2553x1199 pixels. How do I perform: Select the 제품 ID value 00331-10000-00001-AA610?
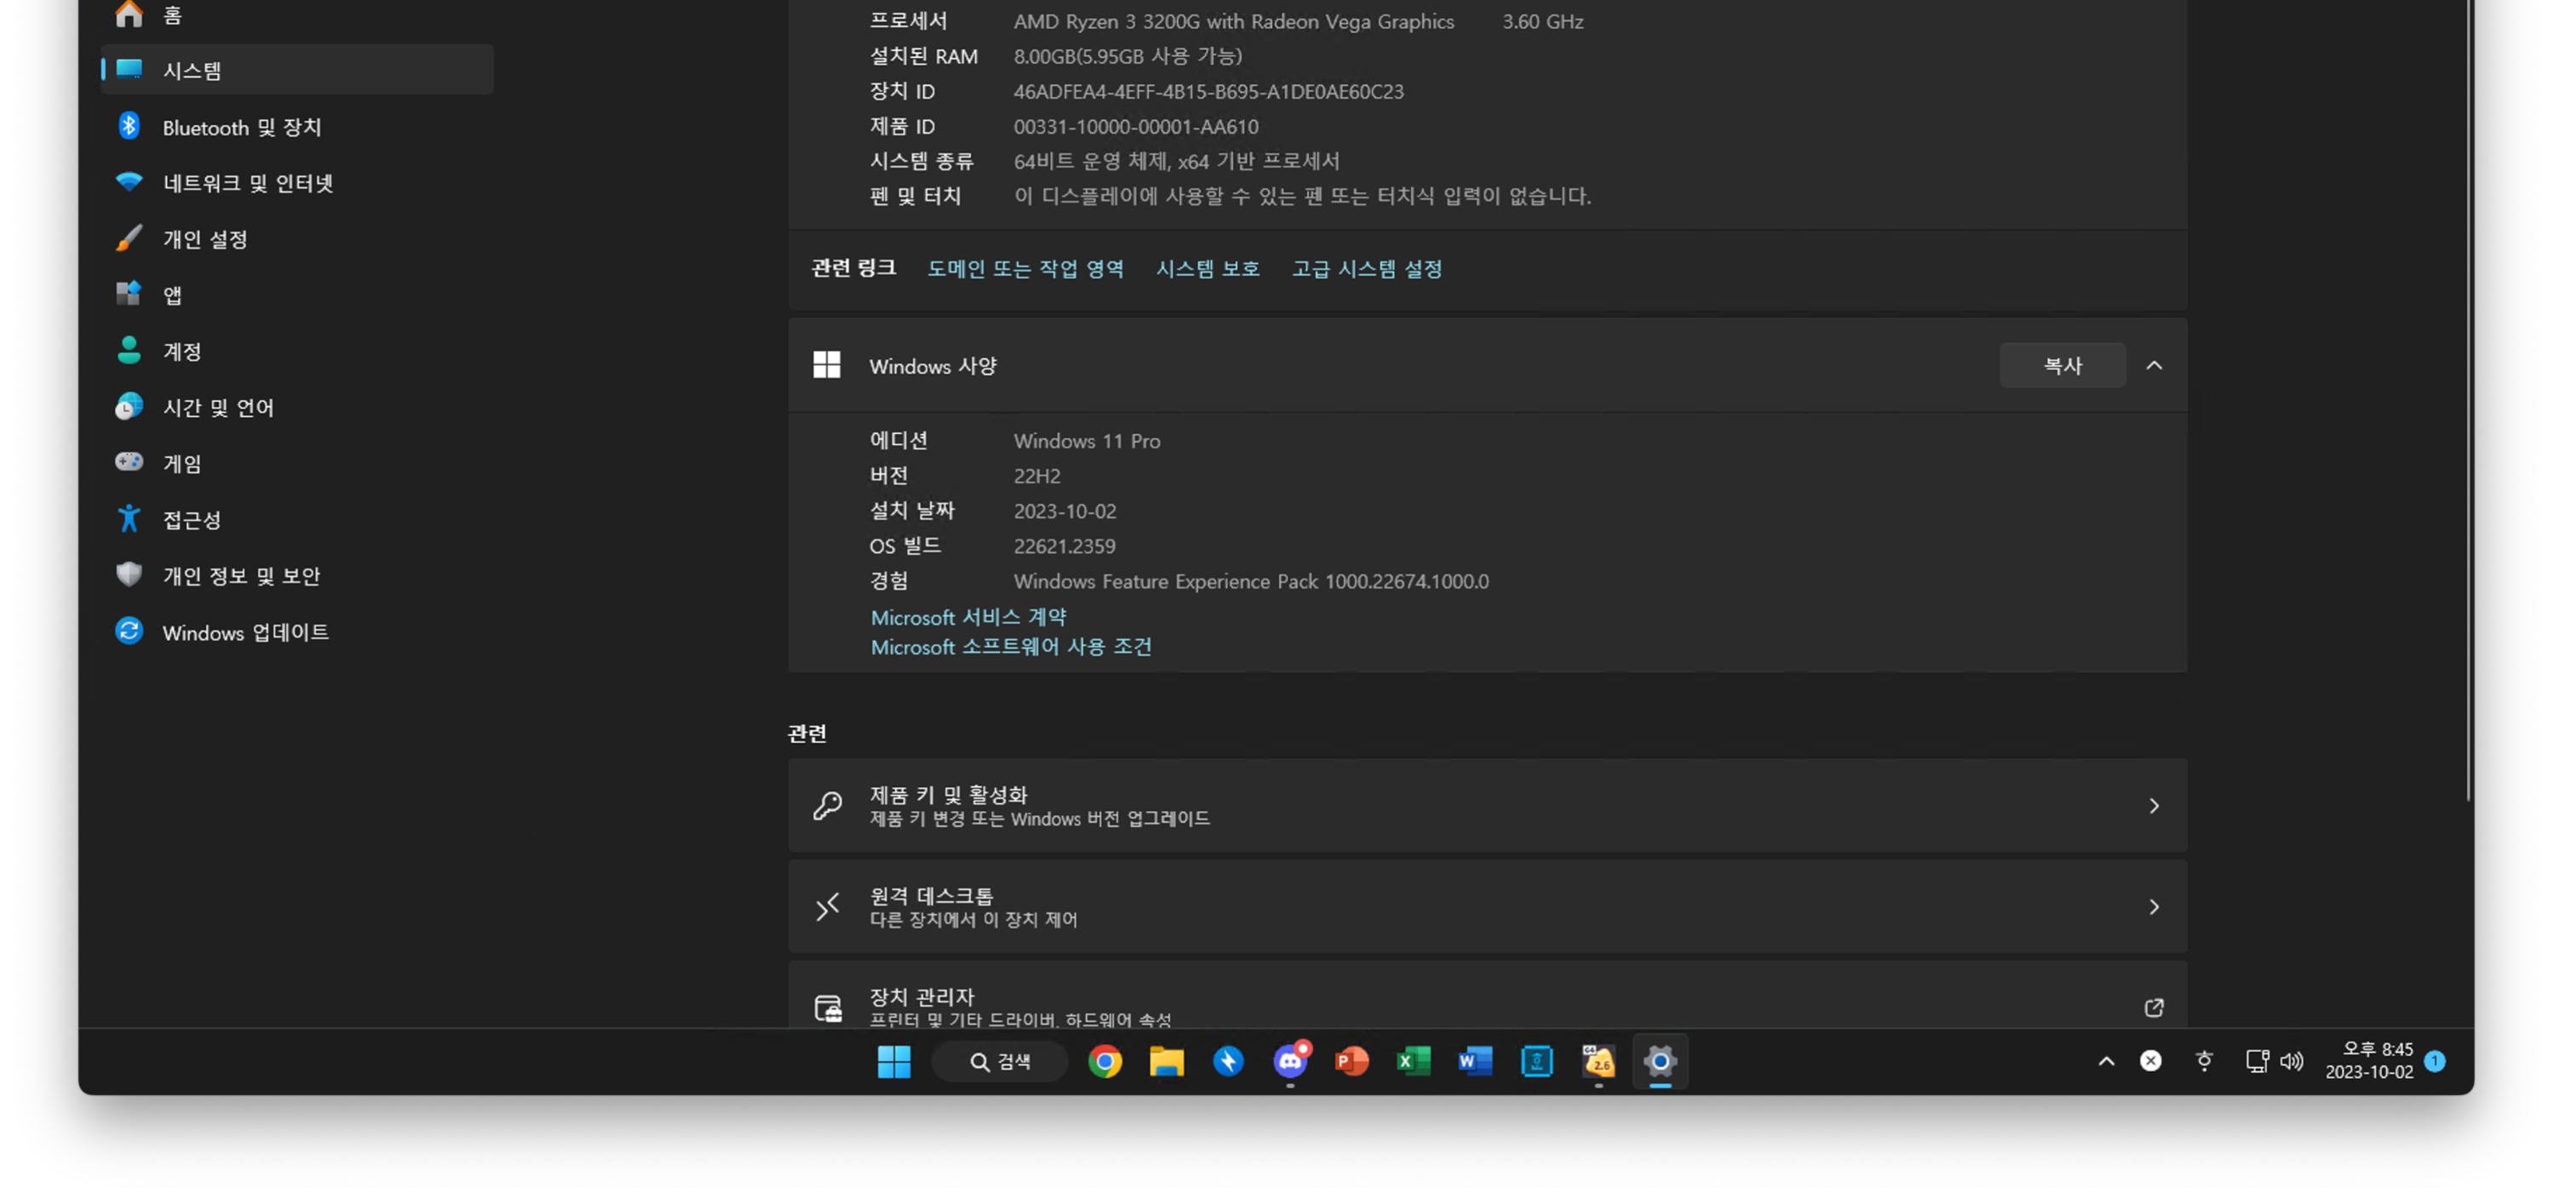coord(1136,126)
